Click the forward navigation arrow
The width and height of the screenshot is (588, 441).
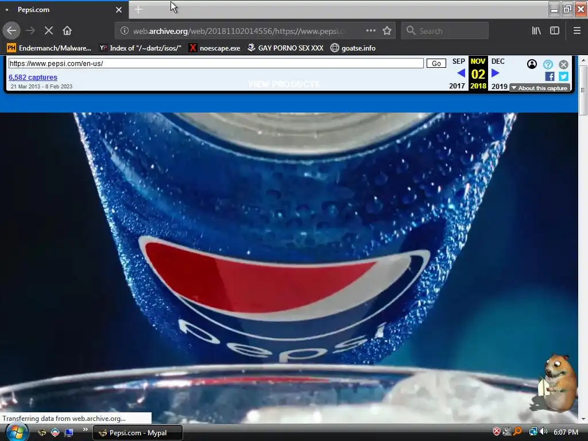pyautogui.click(x=30, y=31)
